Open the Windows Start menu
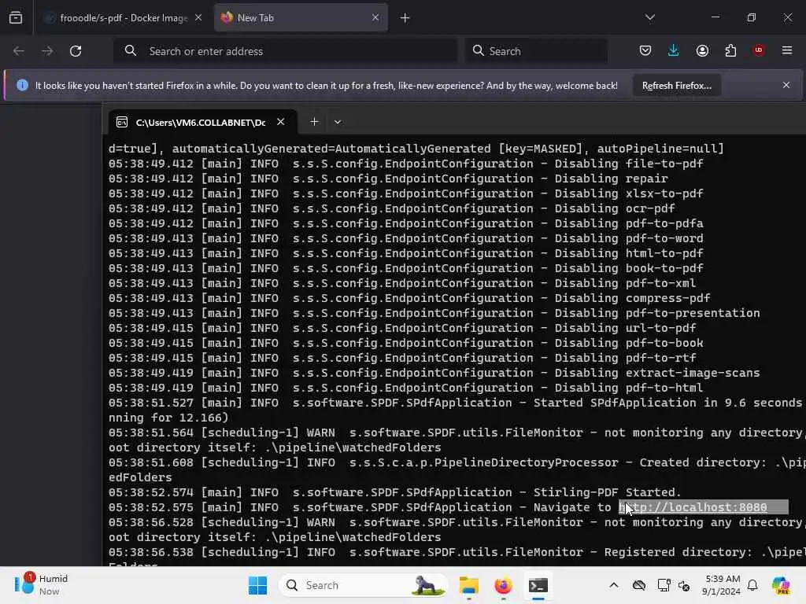The width and height of the screenshot is (806, 604). click(x=257, y=585)
